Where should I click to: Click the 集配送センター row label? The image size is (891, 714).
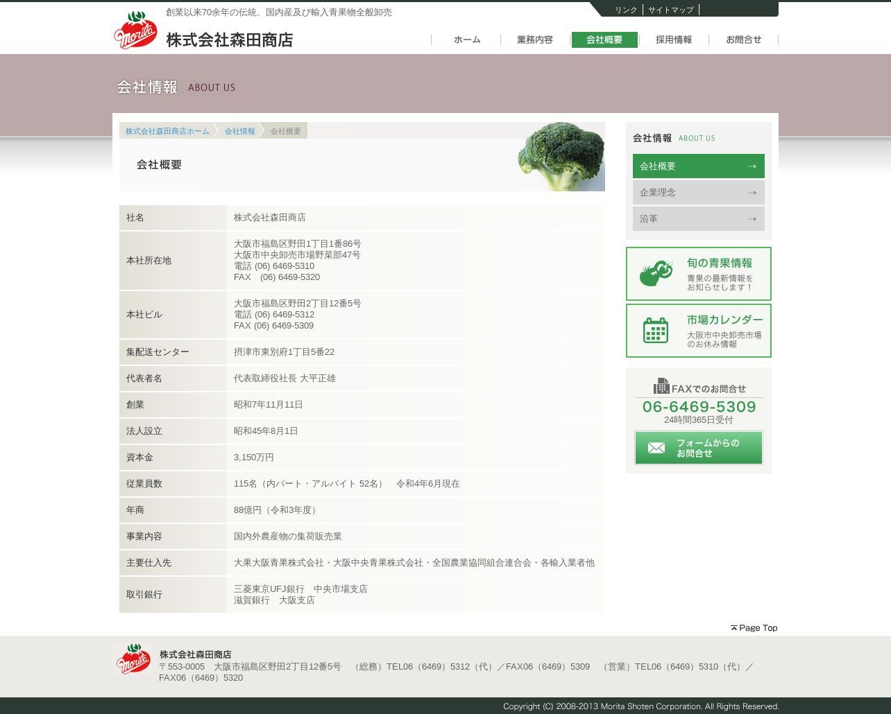(x=158, y=352)
